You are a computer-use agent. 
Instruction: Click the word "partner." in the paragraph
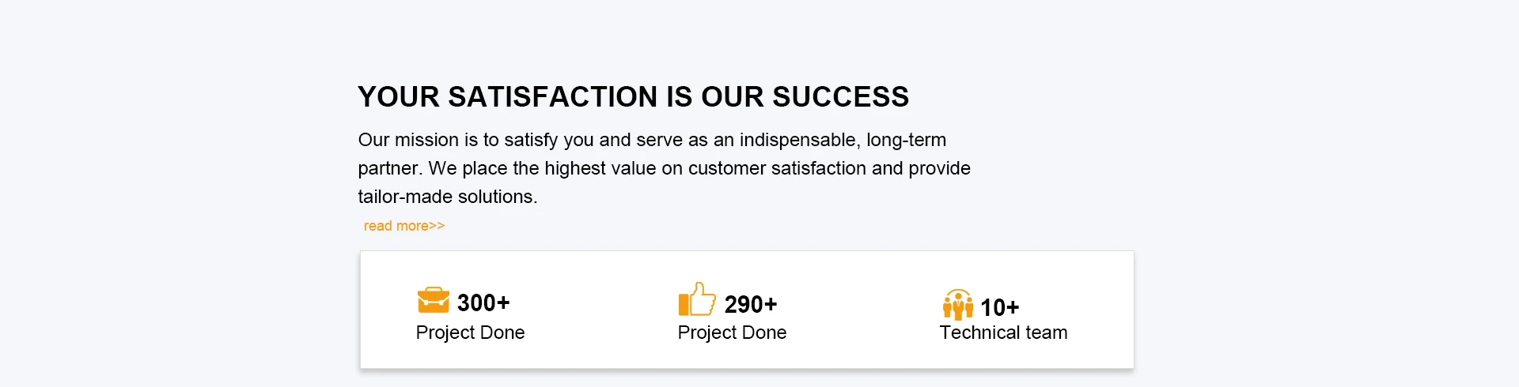pyautogui.click(x=390, y=168)
